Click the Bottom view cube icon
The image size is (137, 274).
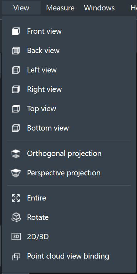[x=16, y=128]
